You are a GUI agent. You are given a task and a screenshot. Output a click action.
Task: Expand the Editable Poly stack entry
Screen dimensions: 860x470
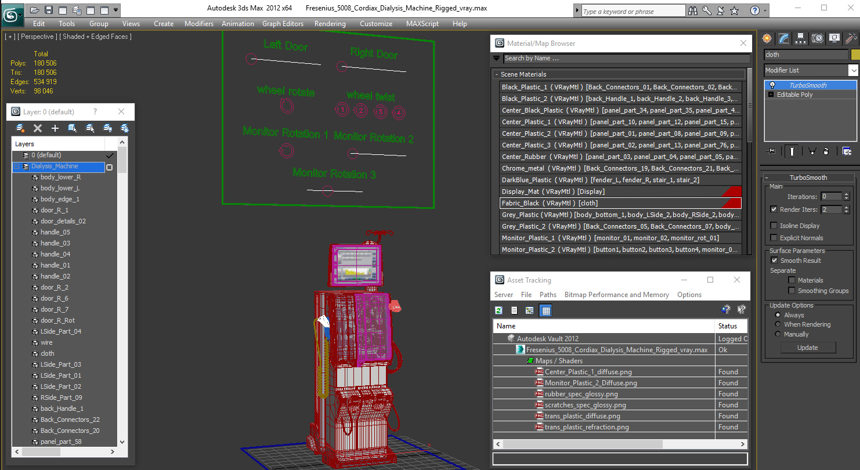[x=771, y=95]
